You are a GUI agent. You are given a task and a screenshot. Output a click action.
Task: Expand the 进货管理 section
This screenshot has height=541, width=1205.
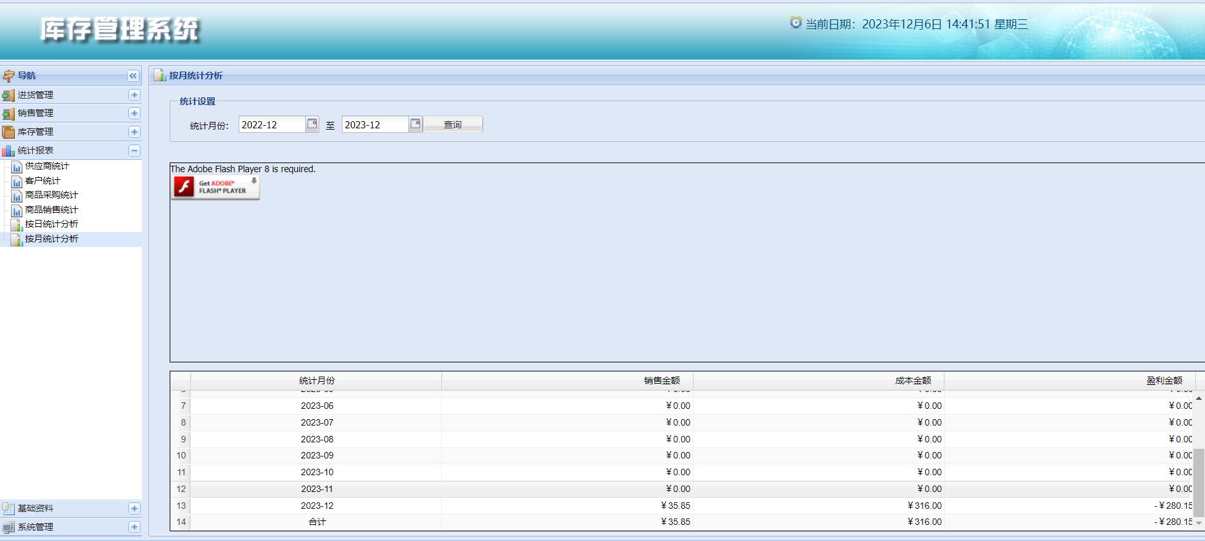134,95
